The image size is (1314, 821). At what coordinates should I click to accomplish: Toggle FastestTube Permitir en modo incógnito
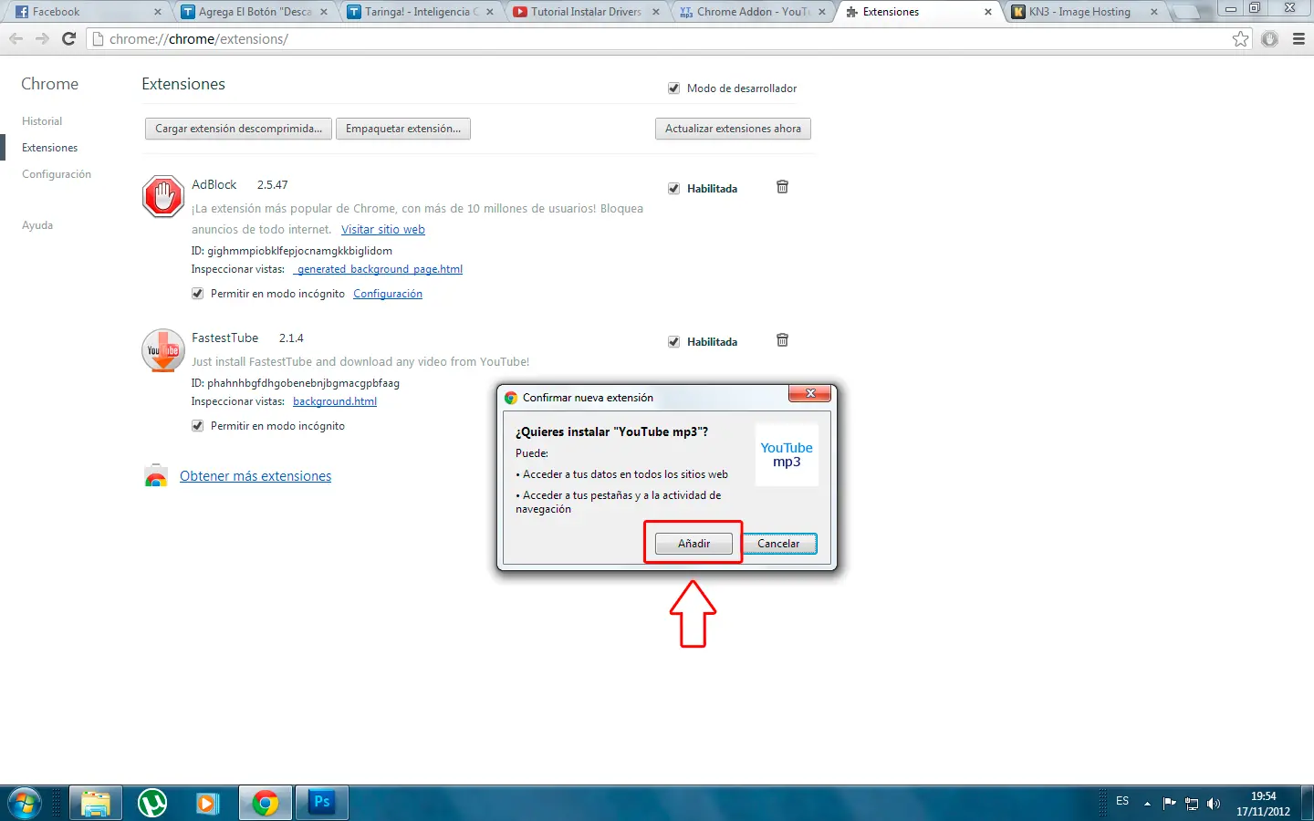click(x=197, y=426)
